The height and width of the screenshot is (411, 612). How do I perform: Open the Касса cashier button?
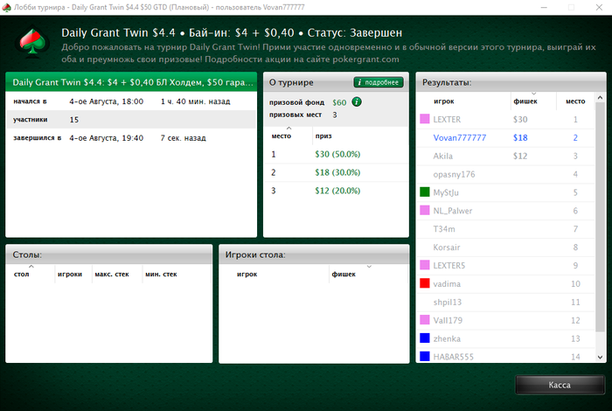pyautogui.click(x=560, y=385)
